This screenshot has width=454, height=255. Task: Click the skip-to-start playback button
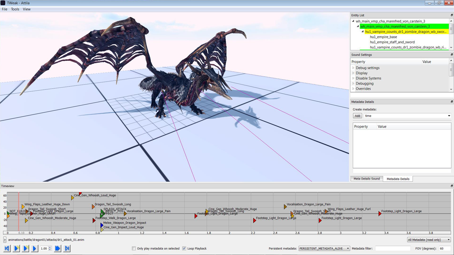pos(7,249)
